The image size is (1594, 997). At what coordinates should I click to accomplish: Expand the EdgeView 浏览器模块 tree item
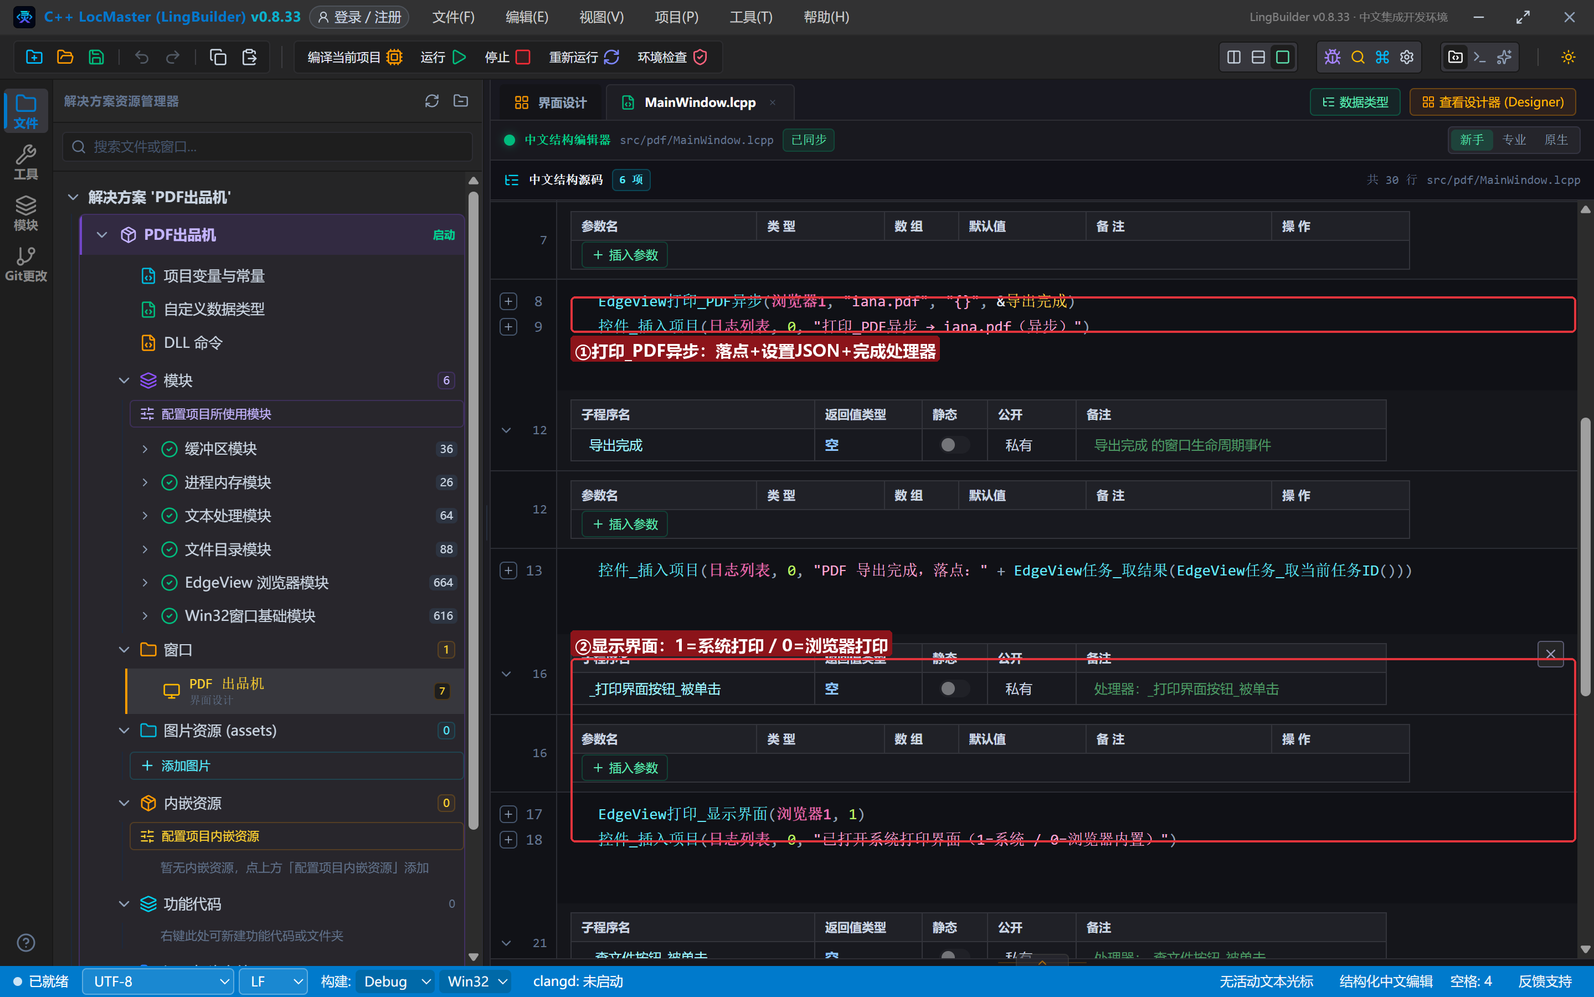(x=145, y=582)
